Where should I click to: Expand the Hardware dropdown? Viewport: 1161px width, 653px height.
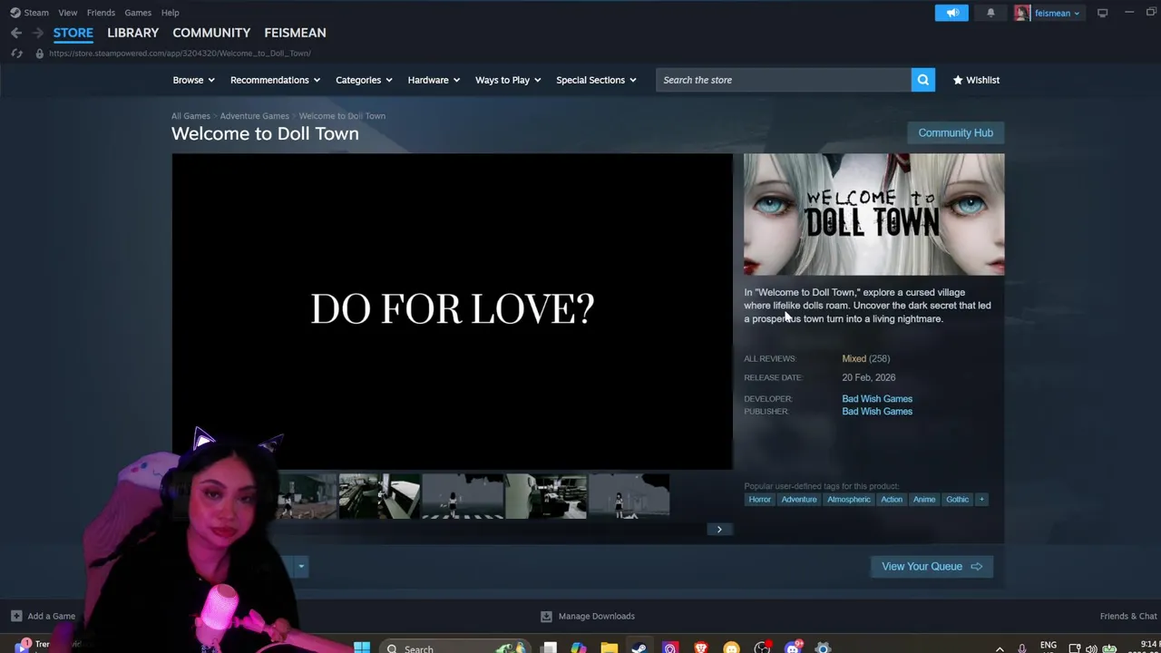click(434, 80)
